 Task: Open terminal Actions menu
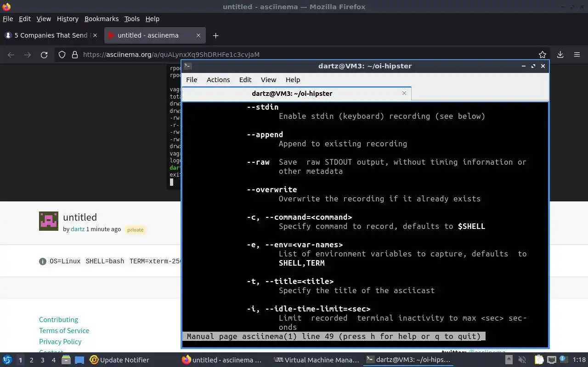[218, 79]
